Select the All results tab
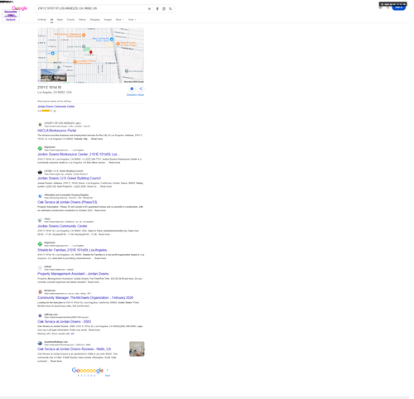Screen dimensions: 414x399 coord(51,20)
